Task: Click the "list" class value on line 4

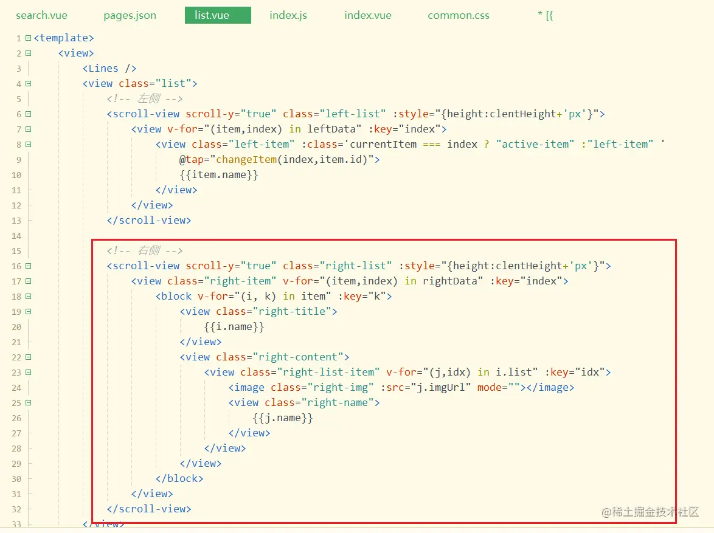Action: [x=173, y=84]
